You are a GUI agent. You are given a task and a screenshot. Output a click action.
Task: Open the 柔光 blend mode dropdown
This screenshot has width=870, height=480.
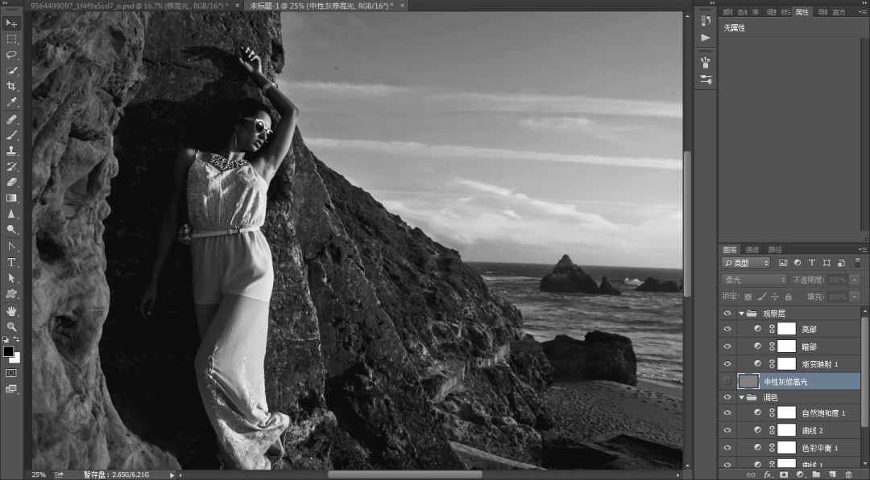pos(754,280)
